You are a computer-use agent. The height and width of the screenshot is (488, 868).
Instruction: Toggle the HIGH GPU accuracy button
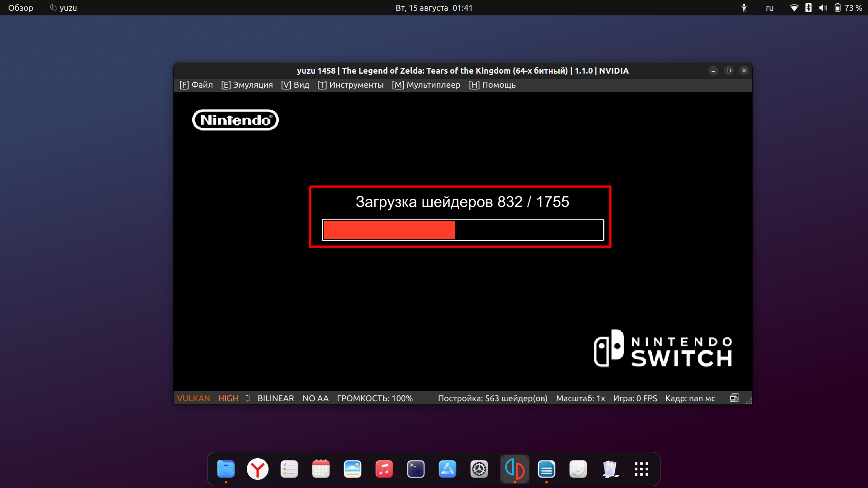[x=228, y=398]
